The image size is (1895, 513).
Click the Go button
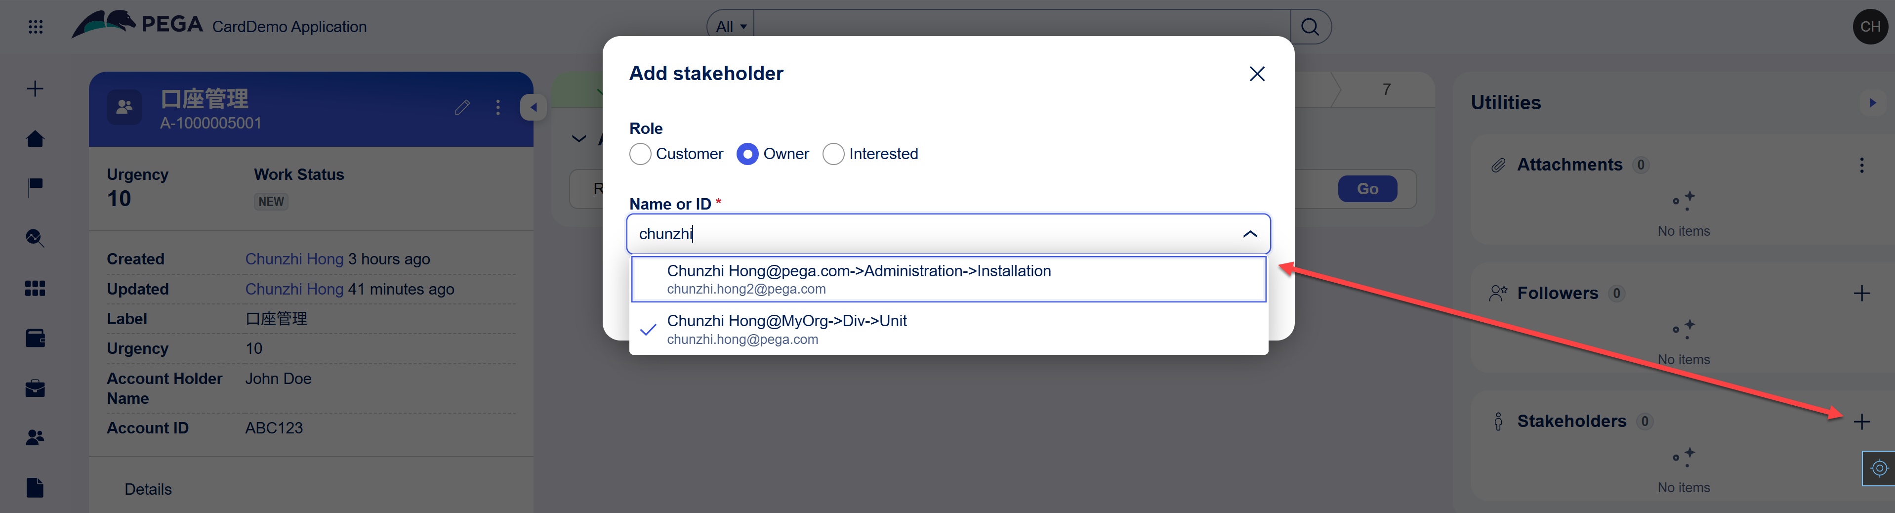pos(1367,188)
